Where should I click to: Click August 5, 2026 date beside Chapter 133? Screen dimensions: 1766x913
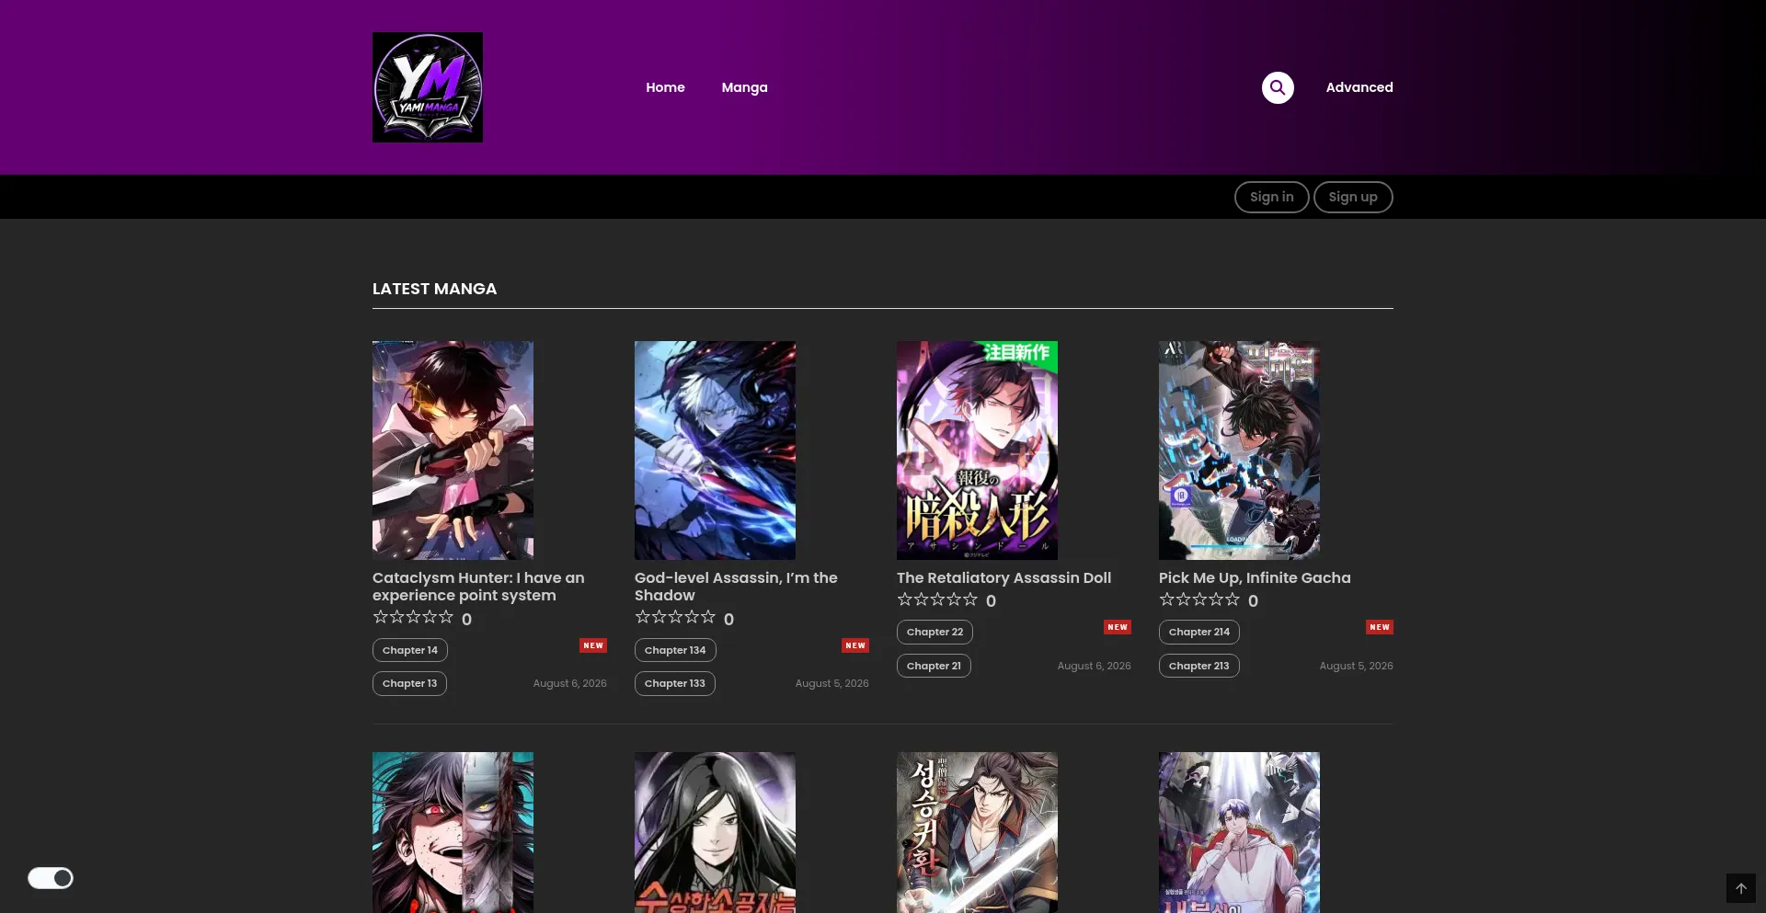point(832,683)
